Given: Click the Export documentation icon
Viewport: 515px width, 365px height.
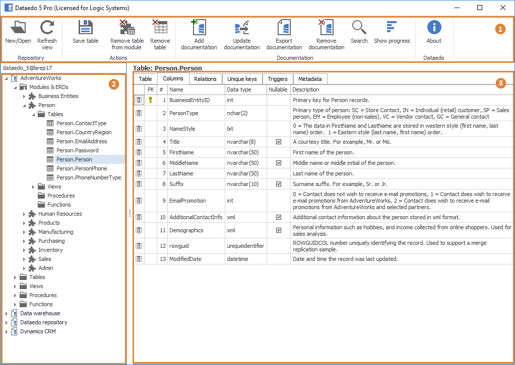Looking at the screenshot, I should click(x=284, y=28).
